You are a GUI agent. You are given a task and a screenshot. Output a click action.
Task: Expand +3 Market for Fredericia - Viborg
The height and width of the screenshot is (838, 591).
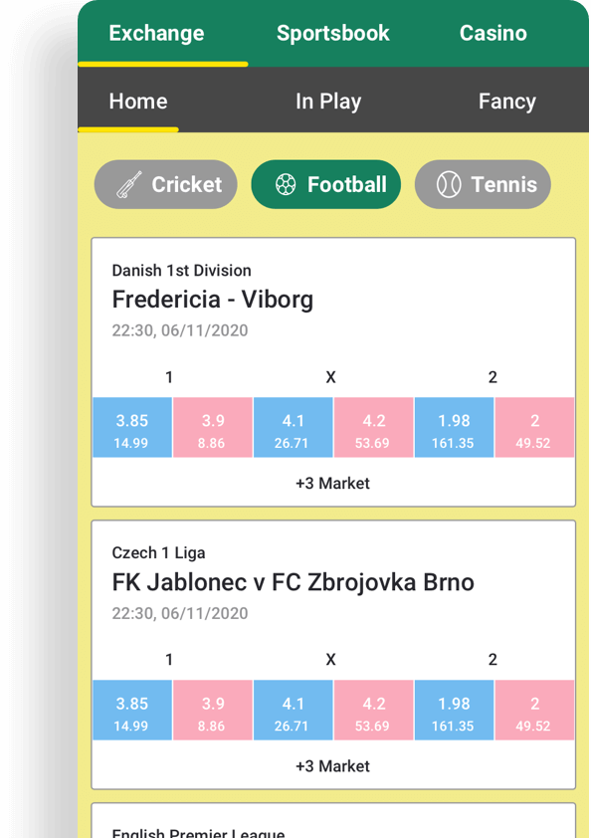tap(333, 483)
